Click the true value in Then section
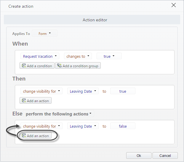184x162 pixels. (123, 91)
